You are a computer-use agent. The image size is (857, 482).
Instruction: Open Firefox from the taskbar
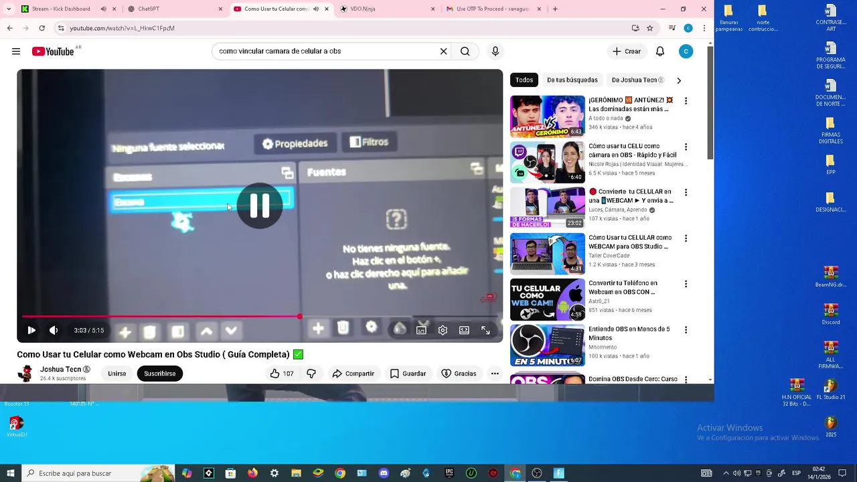pyautogui.click(x=252, y=473)
